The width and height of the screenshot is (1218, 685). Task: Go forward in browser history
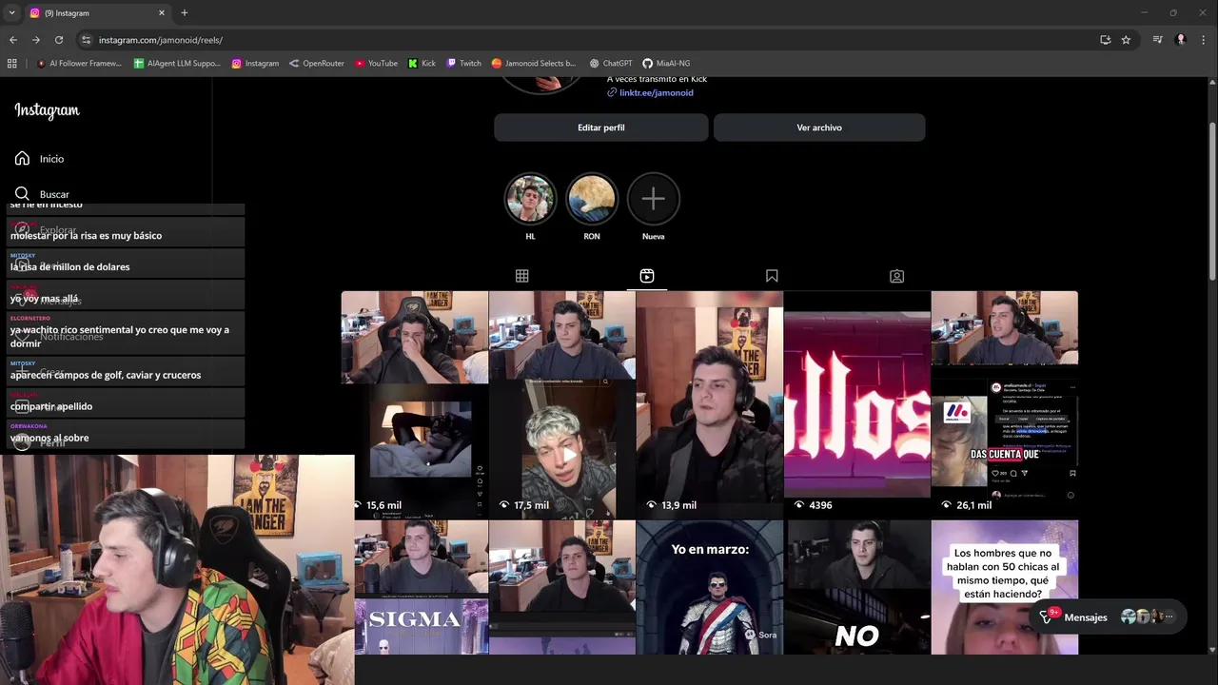tap(35, 40)
